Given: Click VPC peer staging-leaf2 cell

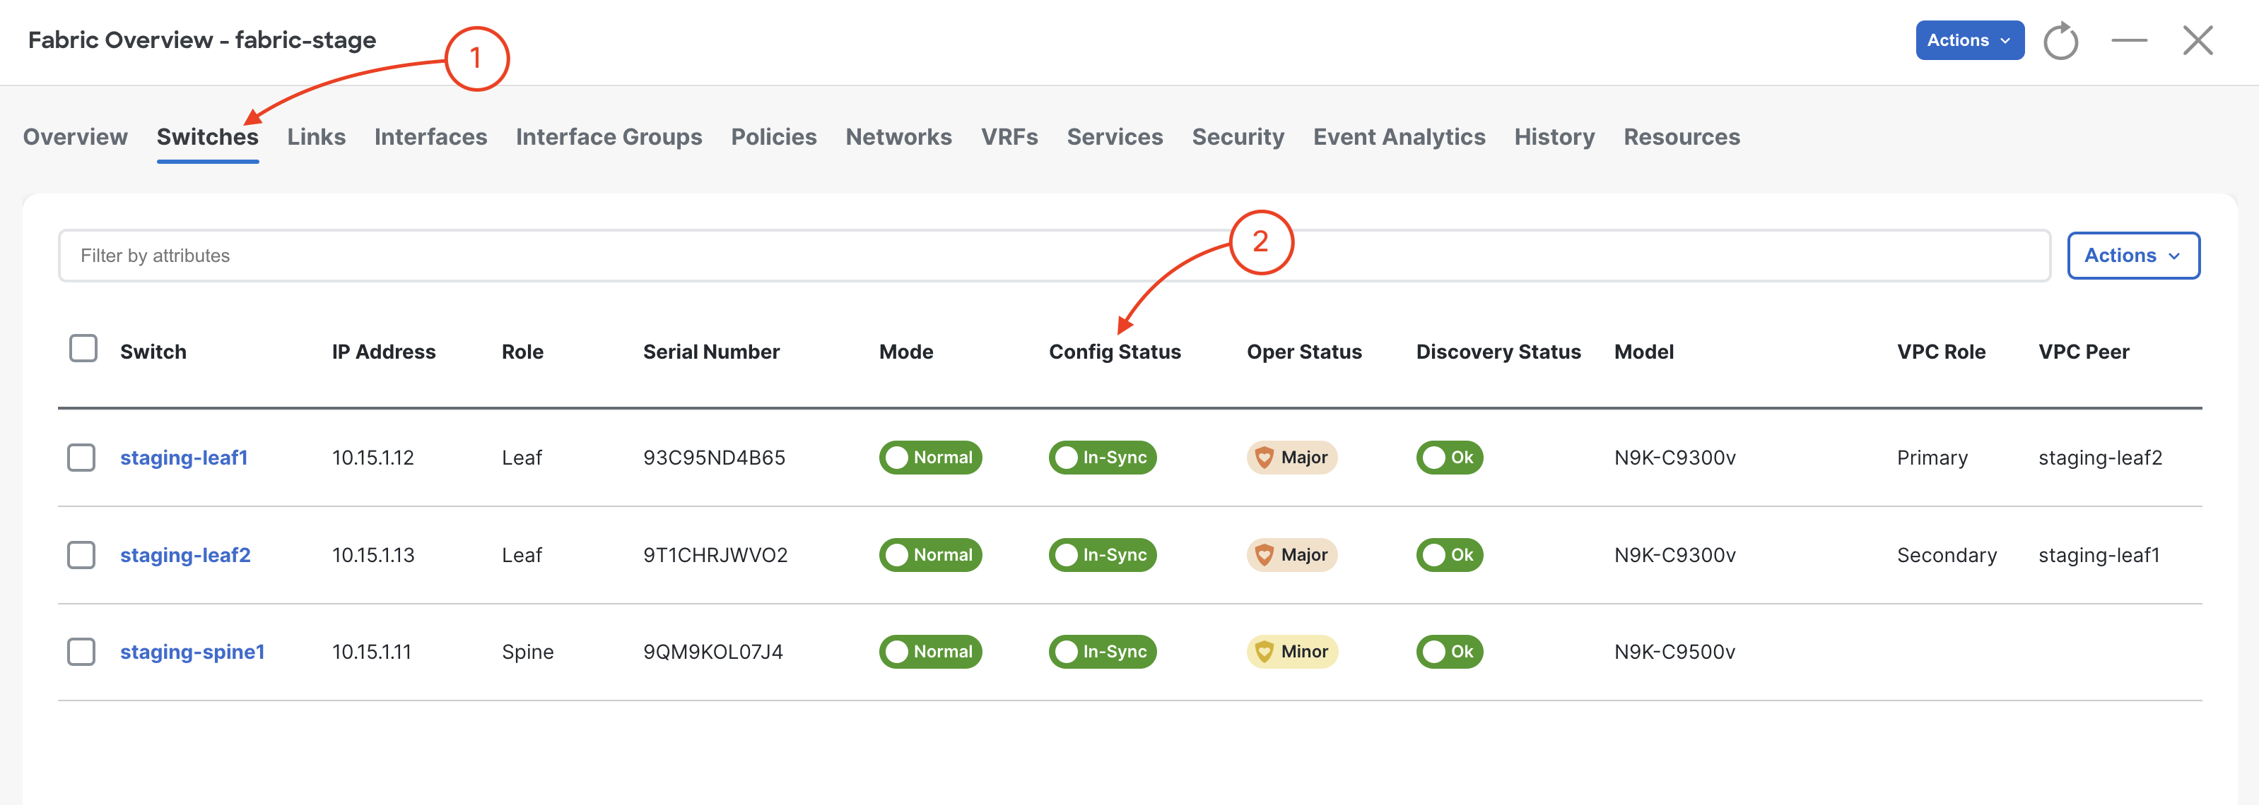Looking at the screenshot, I should 2100,458.
